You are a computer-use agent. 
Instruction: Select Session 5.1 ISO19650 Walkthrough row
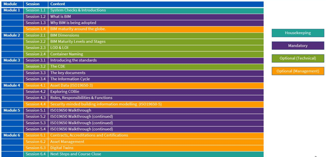(143, 110)
